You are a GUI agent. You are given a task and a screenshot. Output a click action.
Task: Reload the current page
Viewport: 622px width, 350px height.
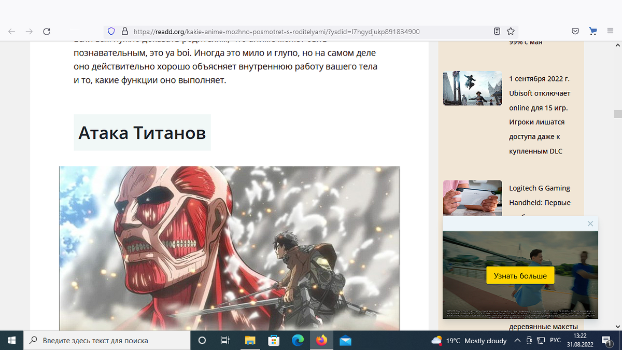47,31
